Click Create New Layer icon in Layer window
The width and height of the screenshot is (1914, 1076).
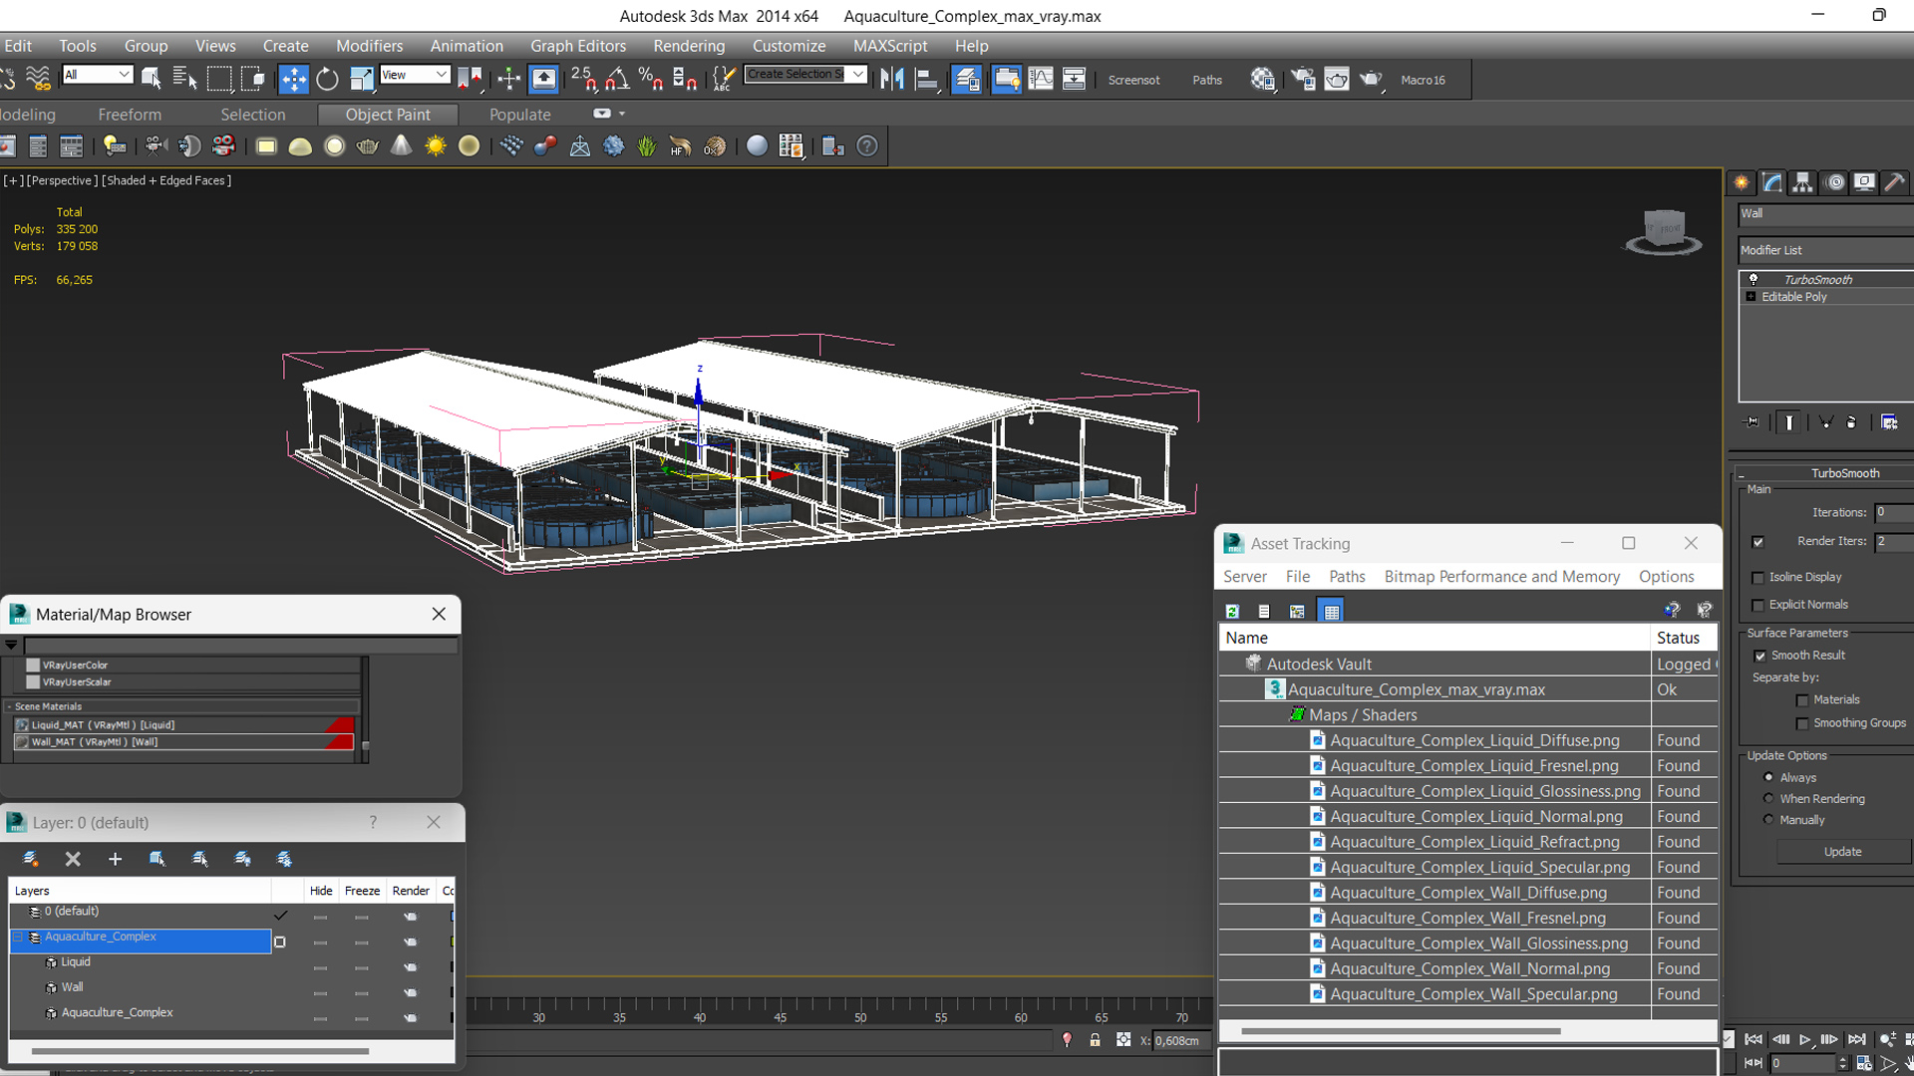31,859
